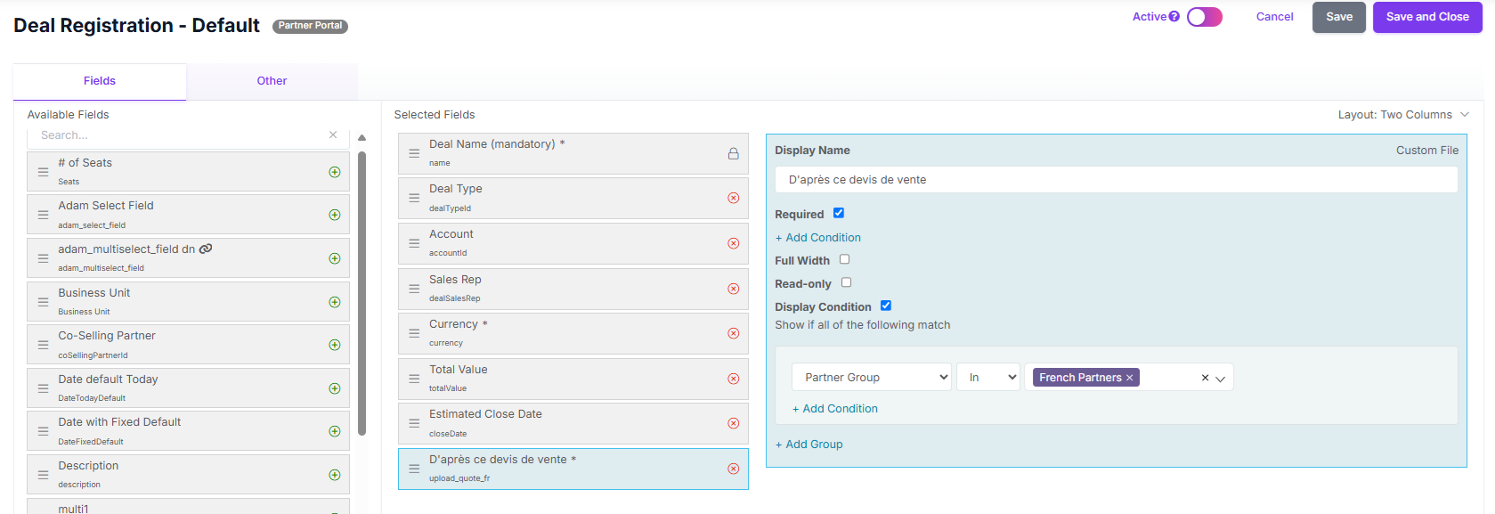Grab the drag handle of Sales Rep field

[x=414, y=289]
